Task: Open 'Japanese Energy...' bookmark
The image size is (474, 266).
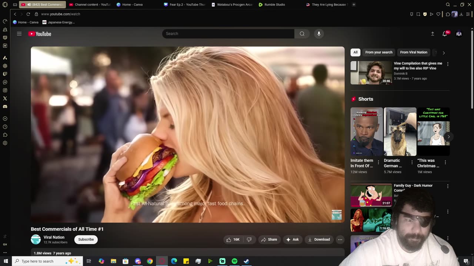Action: pyautogui.click(x=59, y=22)
